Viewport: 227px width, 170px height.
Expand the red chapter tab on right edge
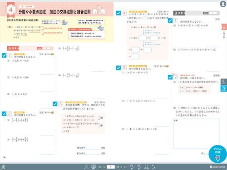tap(224, 27)
